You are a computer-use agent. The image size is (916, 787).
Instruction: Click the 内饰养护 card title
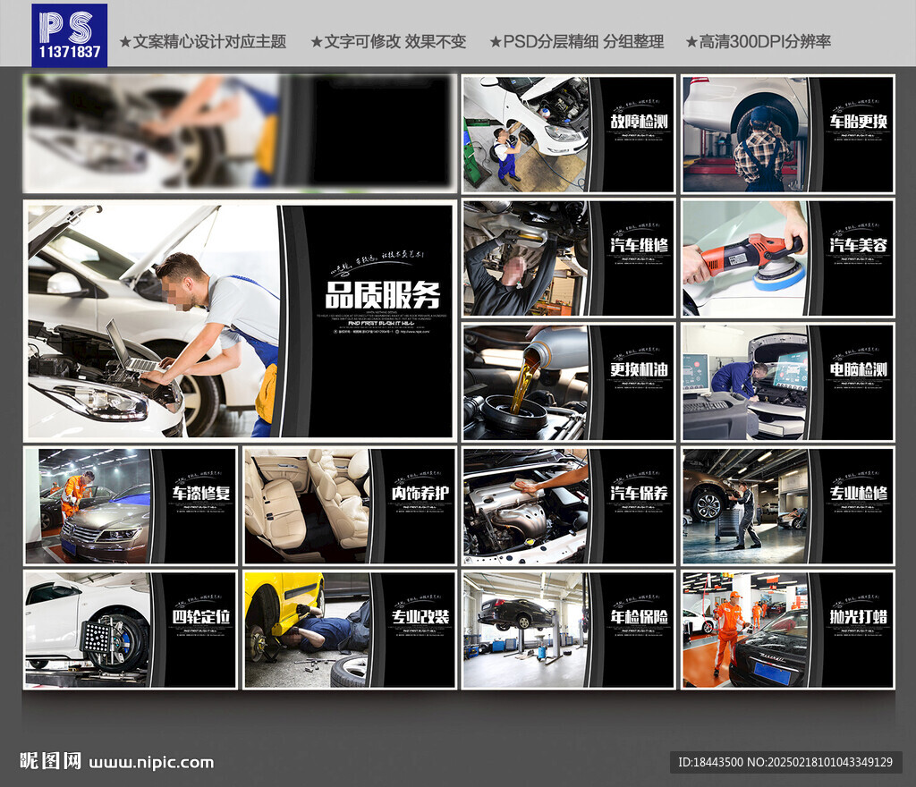point(420,494)
